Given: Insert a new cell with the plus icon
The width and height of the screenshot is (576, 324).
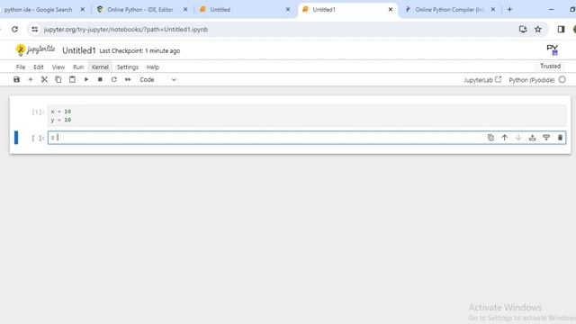Looking at the screenshot, I should click(31, 79).
